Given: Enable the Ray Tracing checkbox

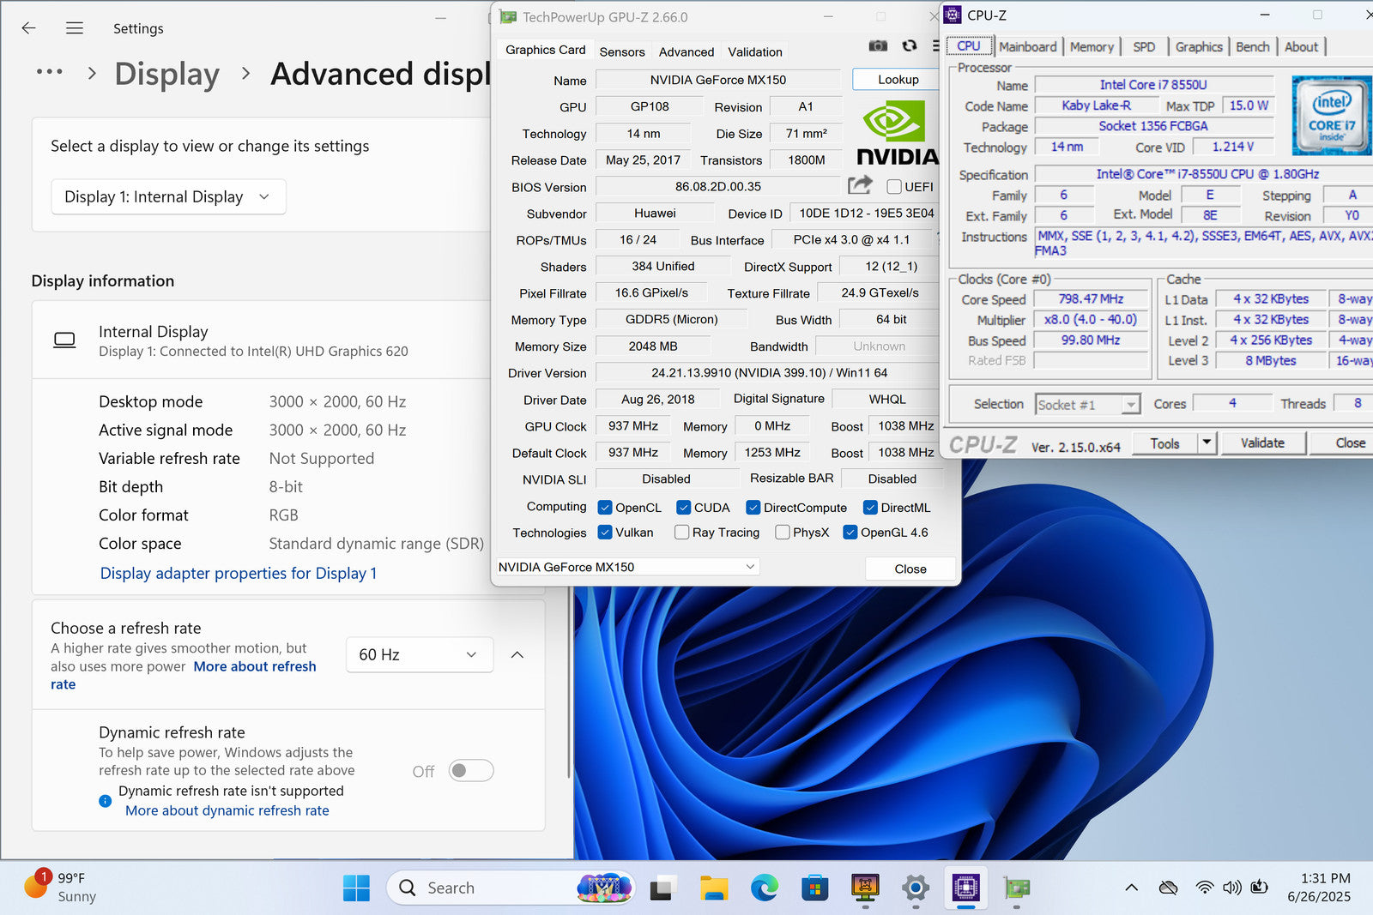Looking at the screenshot, I should click(682, 533).
